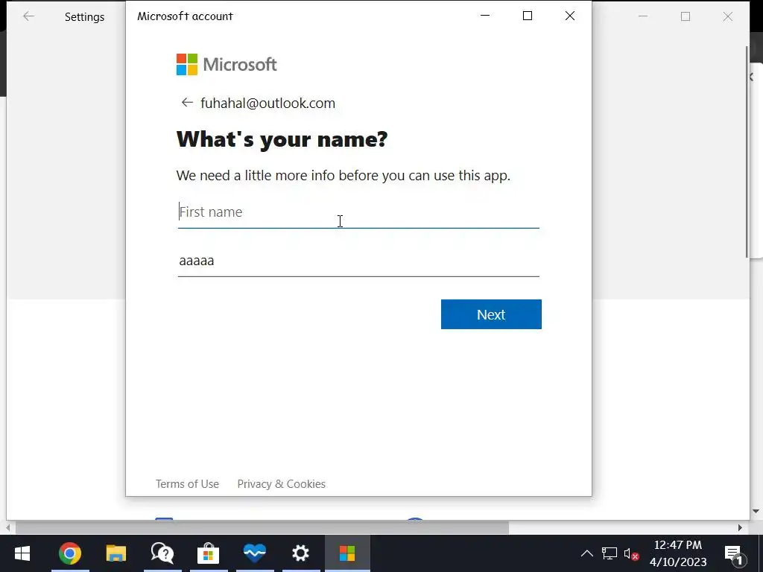Open the PC Health Check taskbar icon
Screen dimensions: 763x572
tap(255, 553)
